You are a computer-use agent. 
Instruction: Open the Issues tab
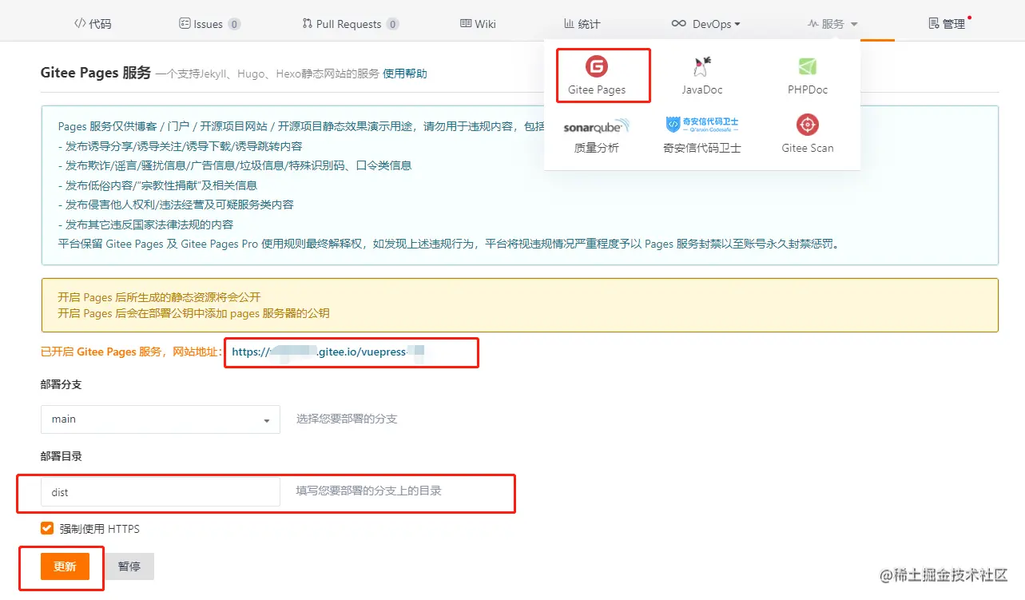(209, 24)
